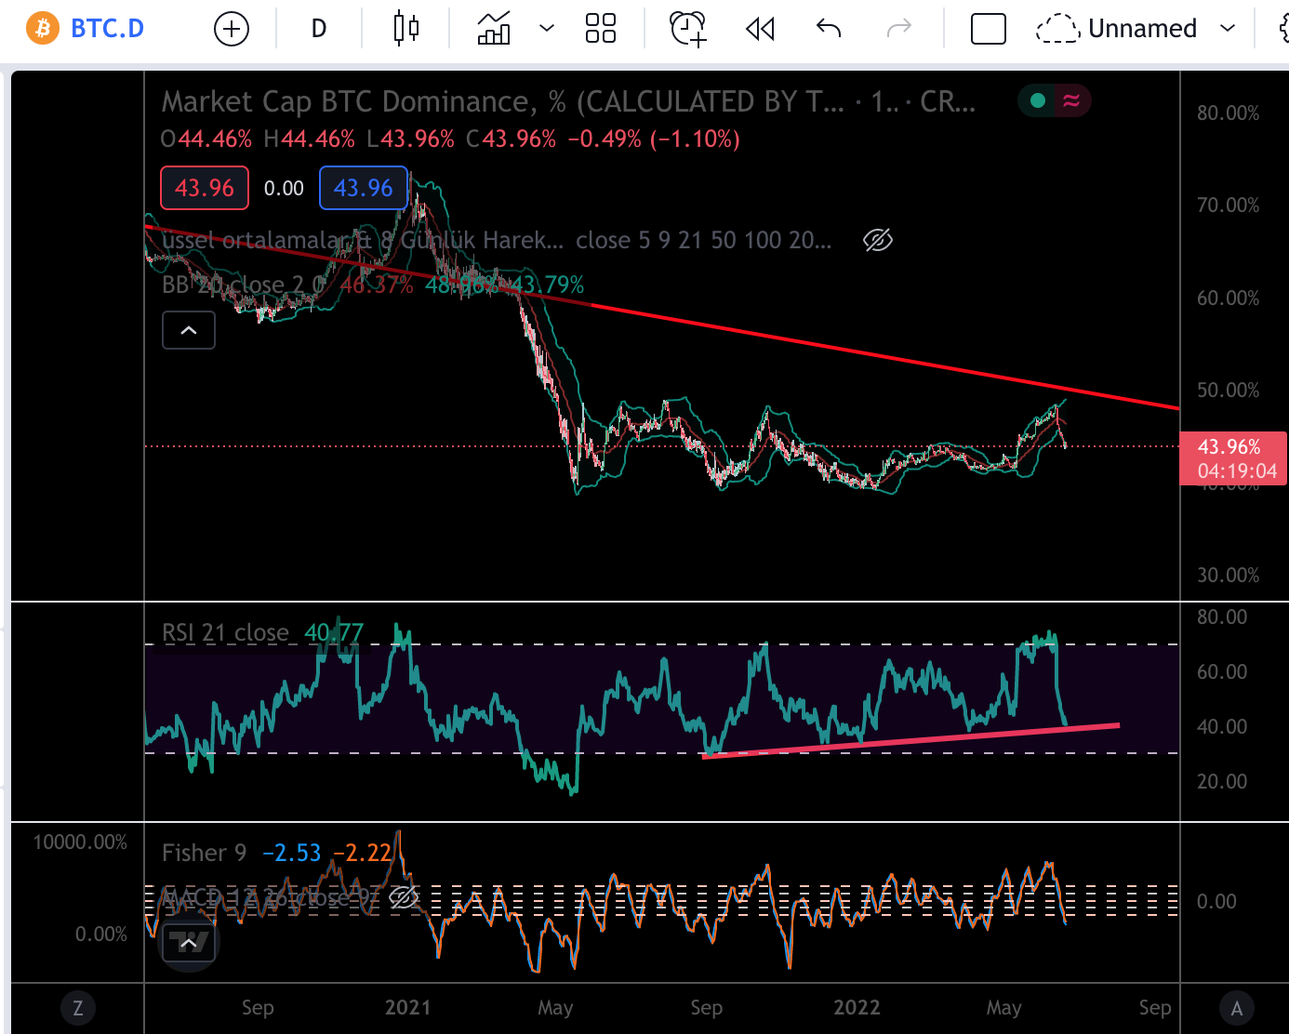This screenshot has width=1289, height=1034.
Task: Open timezone settings Z button
Action: [78, 1008]
